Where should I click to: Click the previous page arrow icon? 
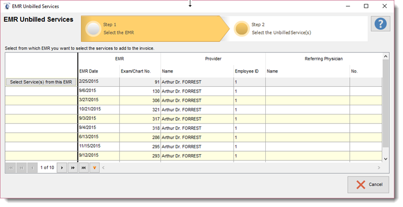point(32,168)
